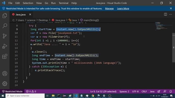Expand the main(String[]) breadcrumb

[x=90, y=20]
